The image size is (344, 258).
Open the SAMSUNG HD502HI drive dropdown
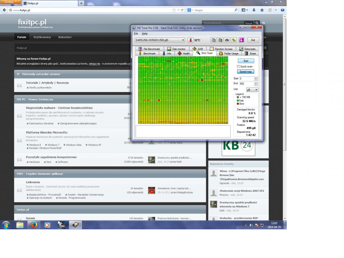pyautogui.click(x=160, y=40)
